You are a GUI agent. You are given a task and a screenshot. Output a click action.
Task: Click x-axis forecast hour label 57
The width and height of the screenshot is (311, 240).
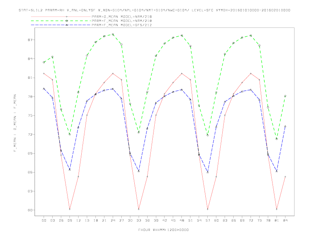tap(208, 220)
